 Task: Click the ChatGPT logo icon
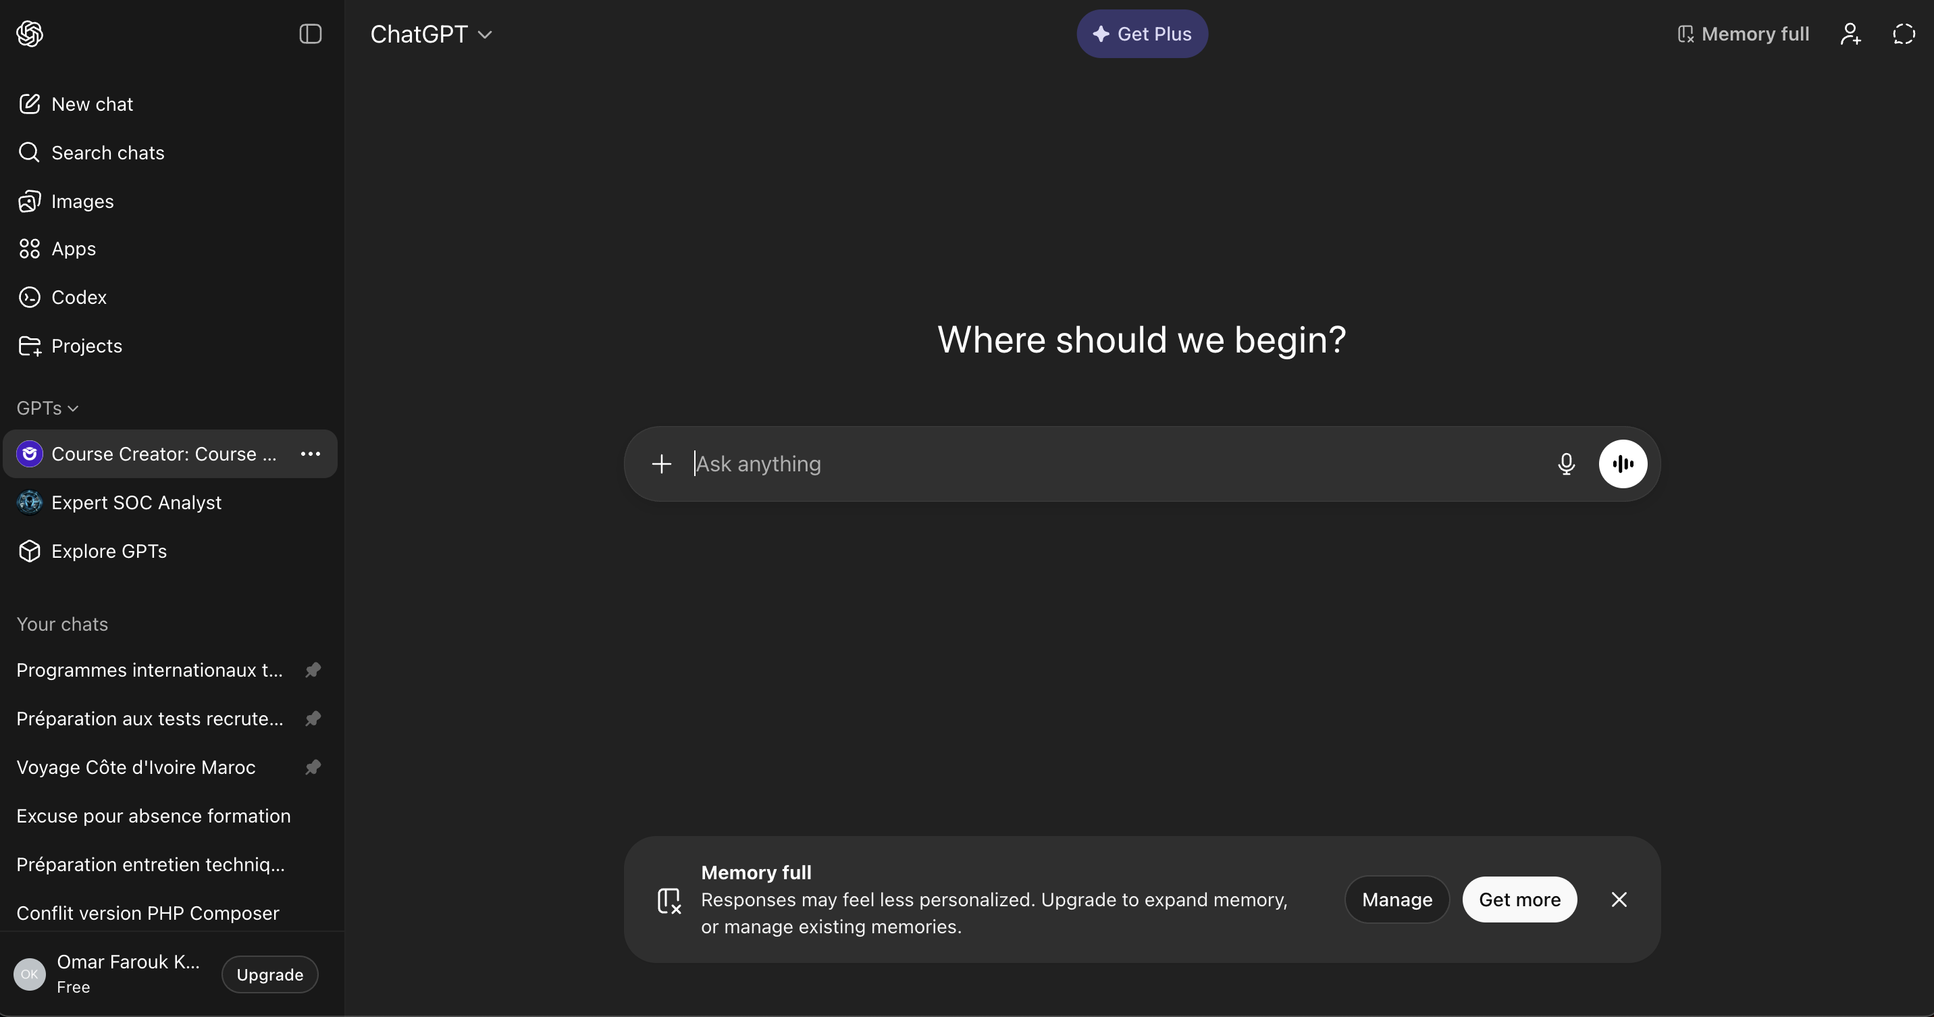tap(29, 34)
